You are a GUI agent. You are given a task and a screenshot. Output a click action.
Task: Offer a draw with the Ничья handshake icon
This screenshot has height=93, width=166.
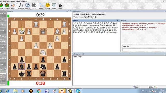[x=13, y=6]
